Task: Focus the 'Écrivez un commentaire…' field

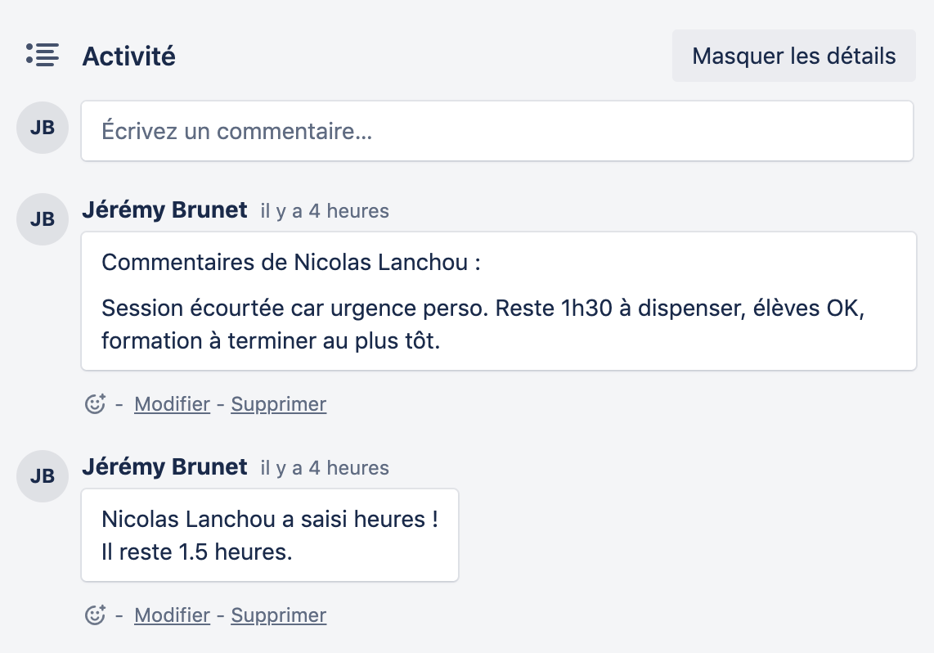Action: [x=496, y=131]
